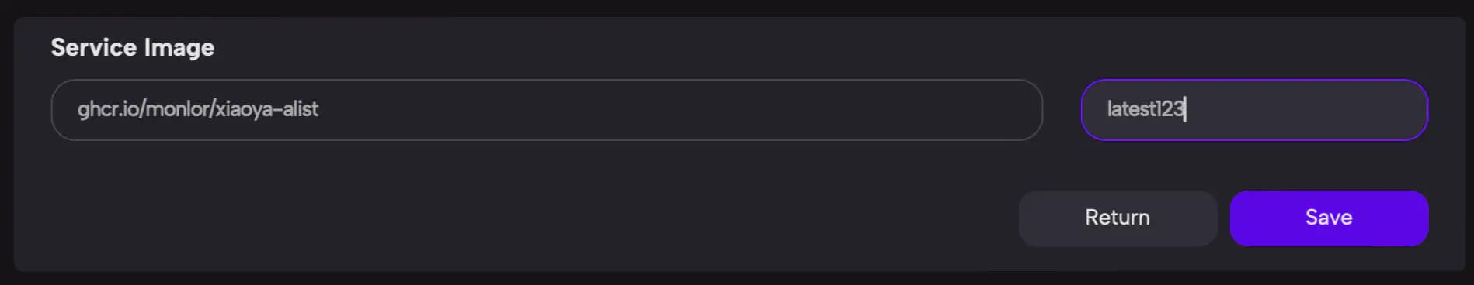Activate the purple-outlined tag field

pos(1254,110)
